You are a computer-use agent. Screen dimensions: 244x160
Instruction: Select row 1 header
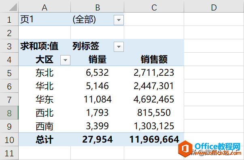click(9, 19)
